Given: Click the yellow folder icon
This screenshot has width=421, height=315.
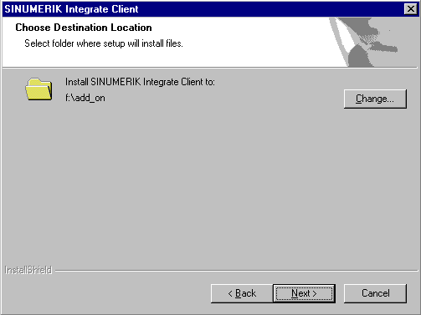Looking at the screenshot, I should click(x=39, y=89).
